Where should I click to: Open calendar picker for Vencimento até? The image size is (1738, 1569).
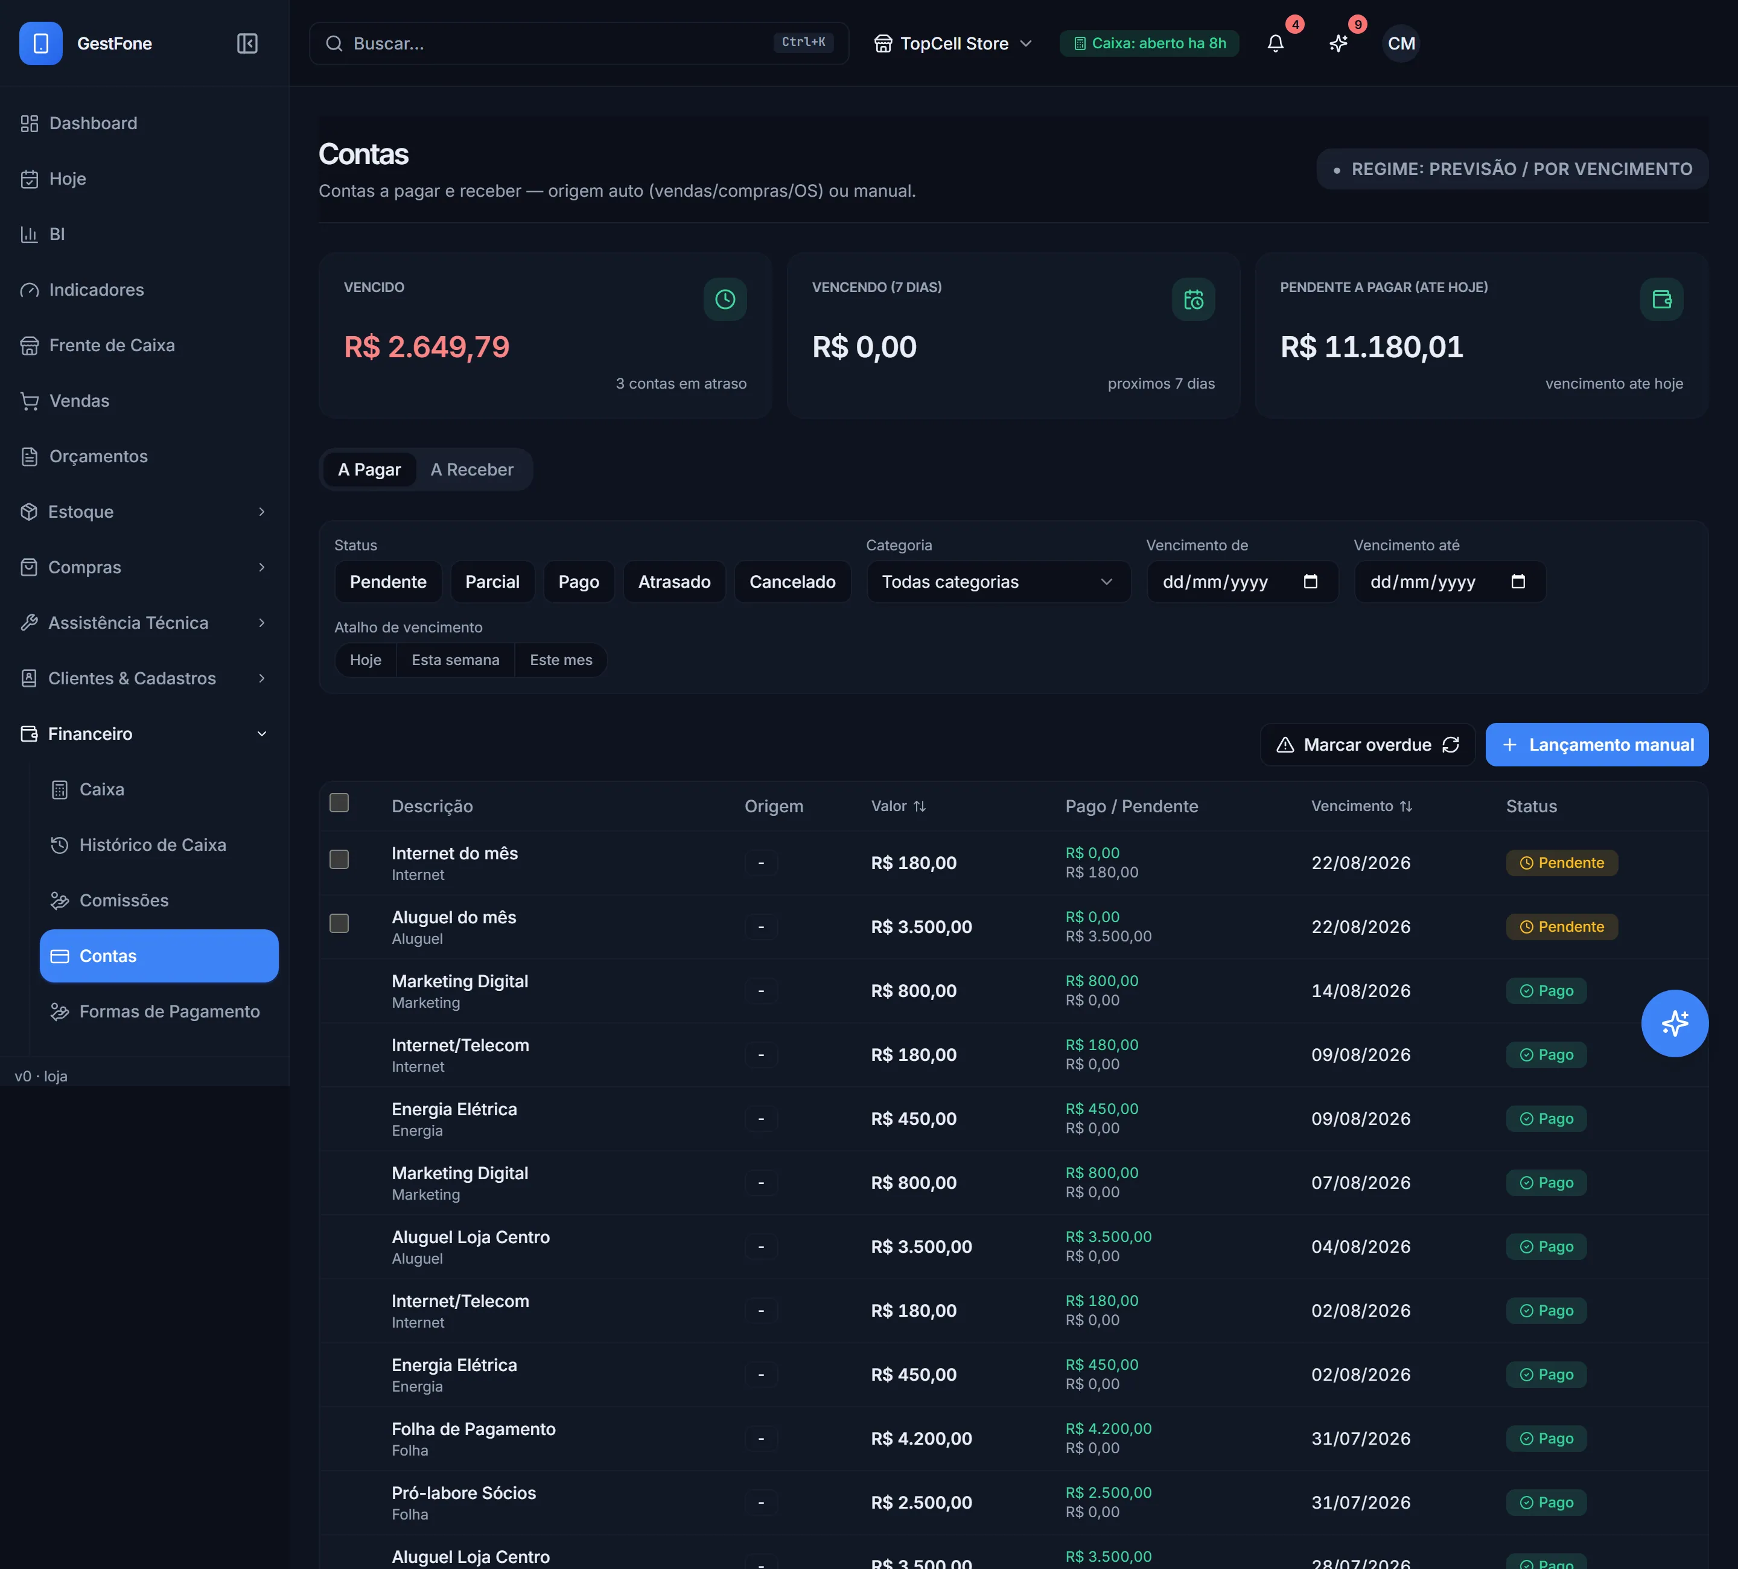[x=1518, y=582]
